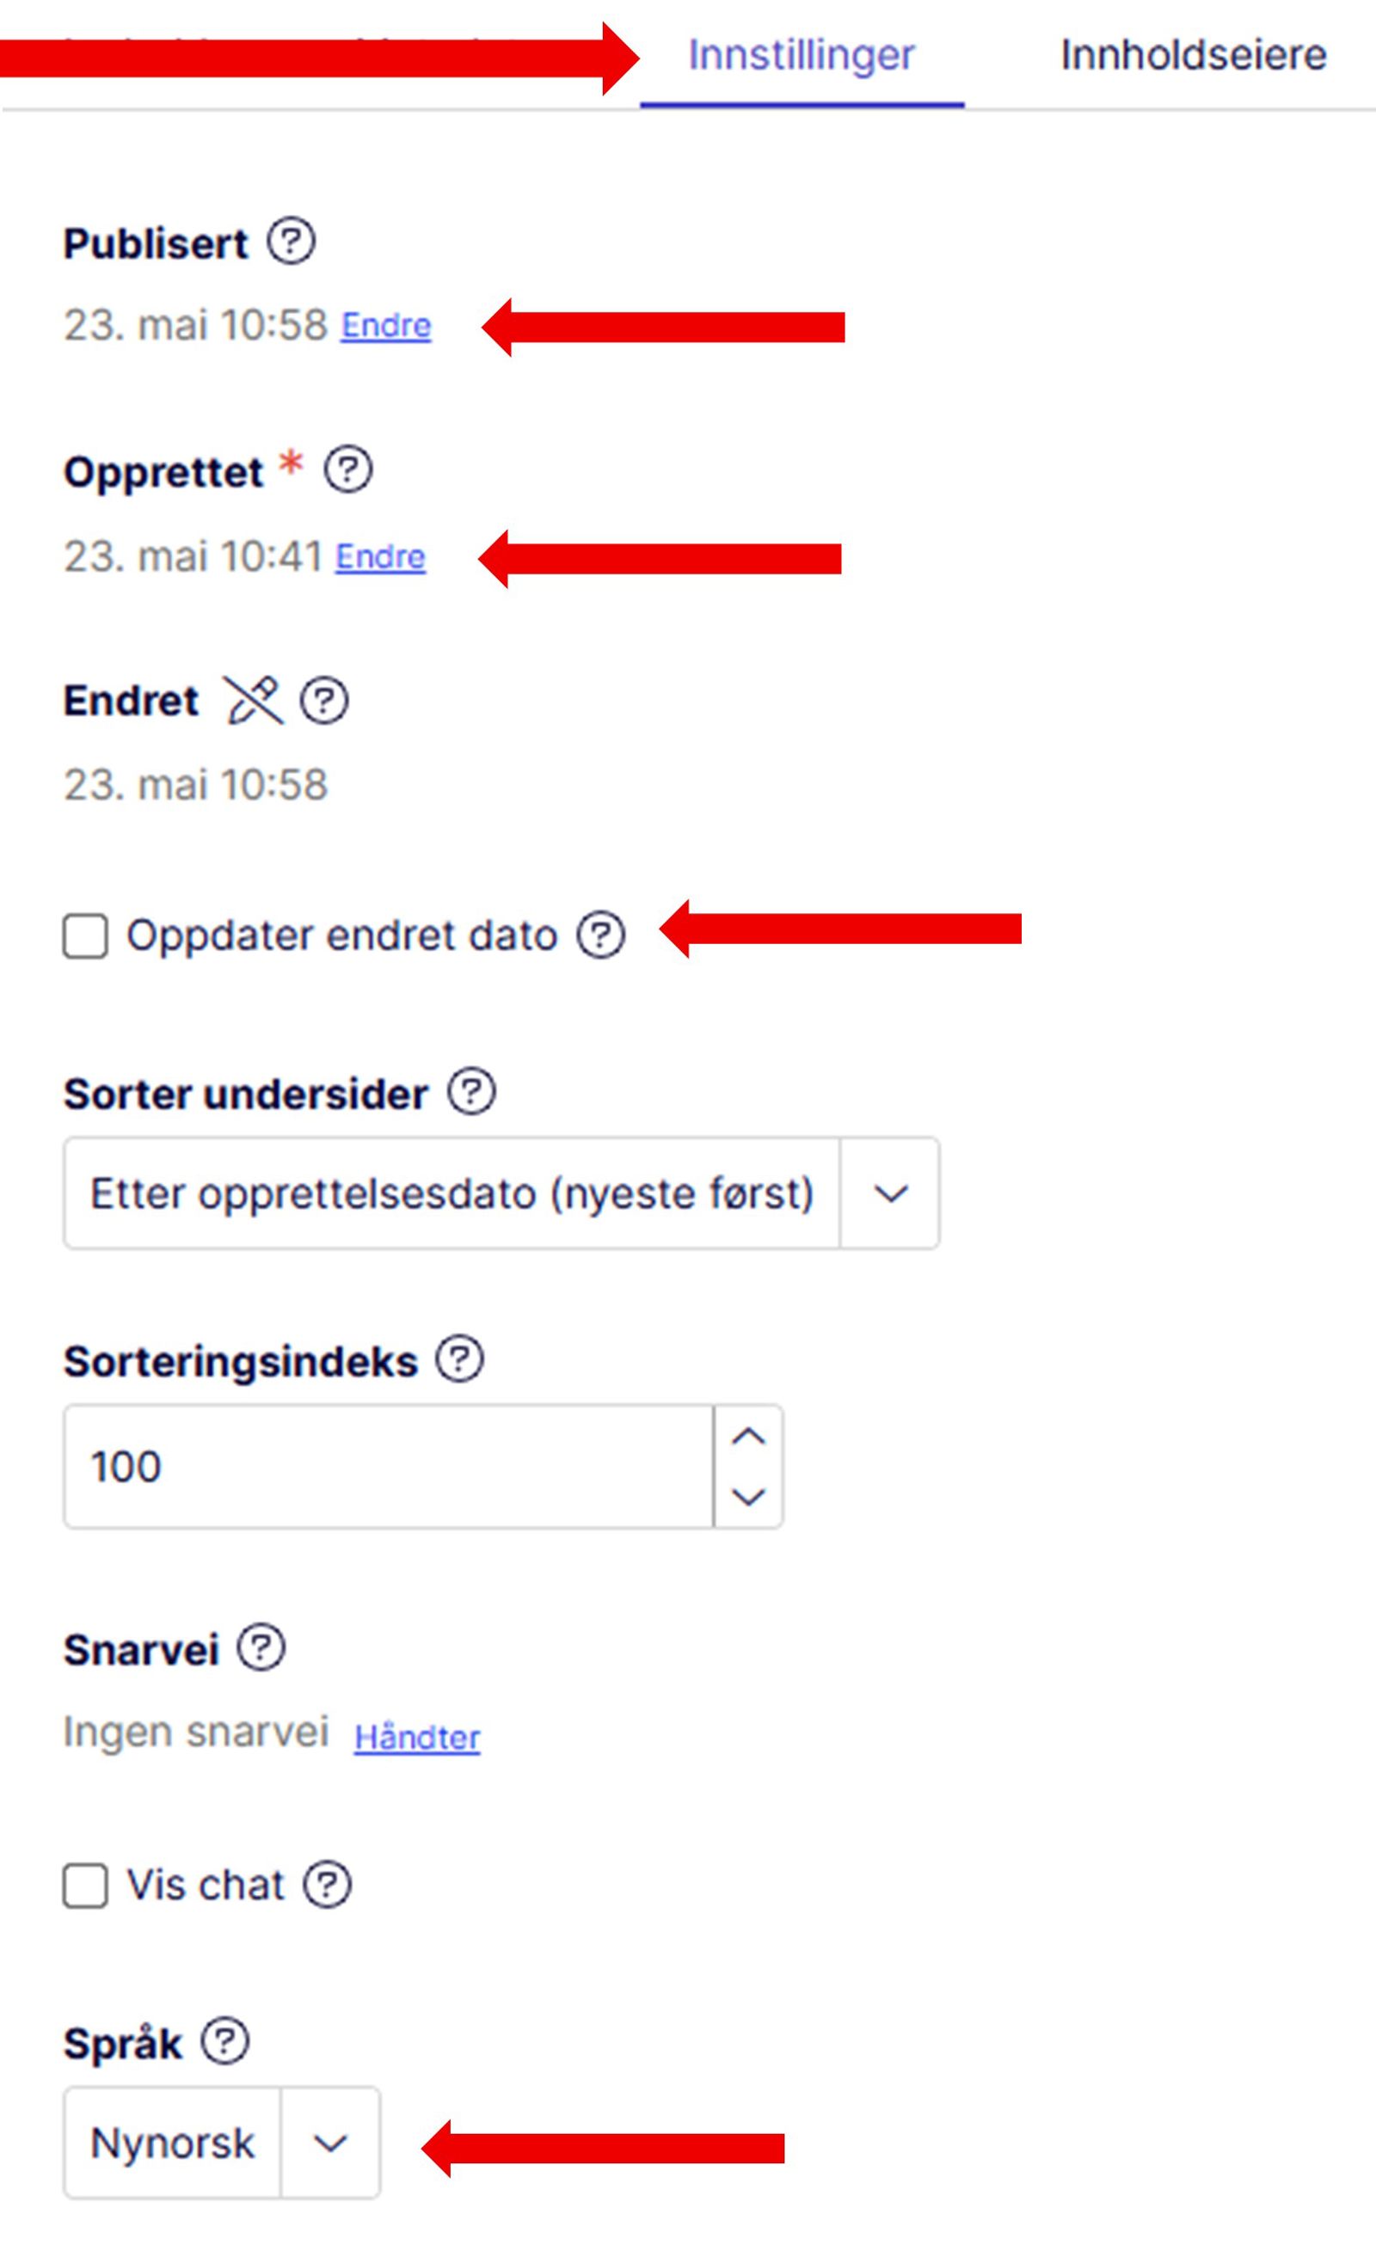
Task: Click help icon next to Publisert
Action: [x=292, y=242]
